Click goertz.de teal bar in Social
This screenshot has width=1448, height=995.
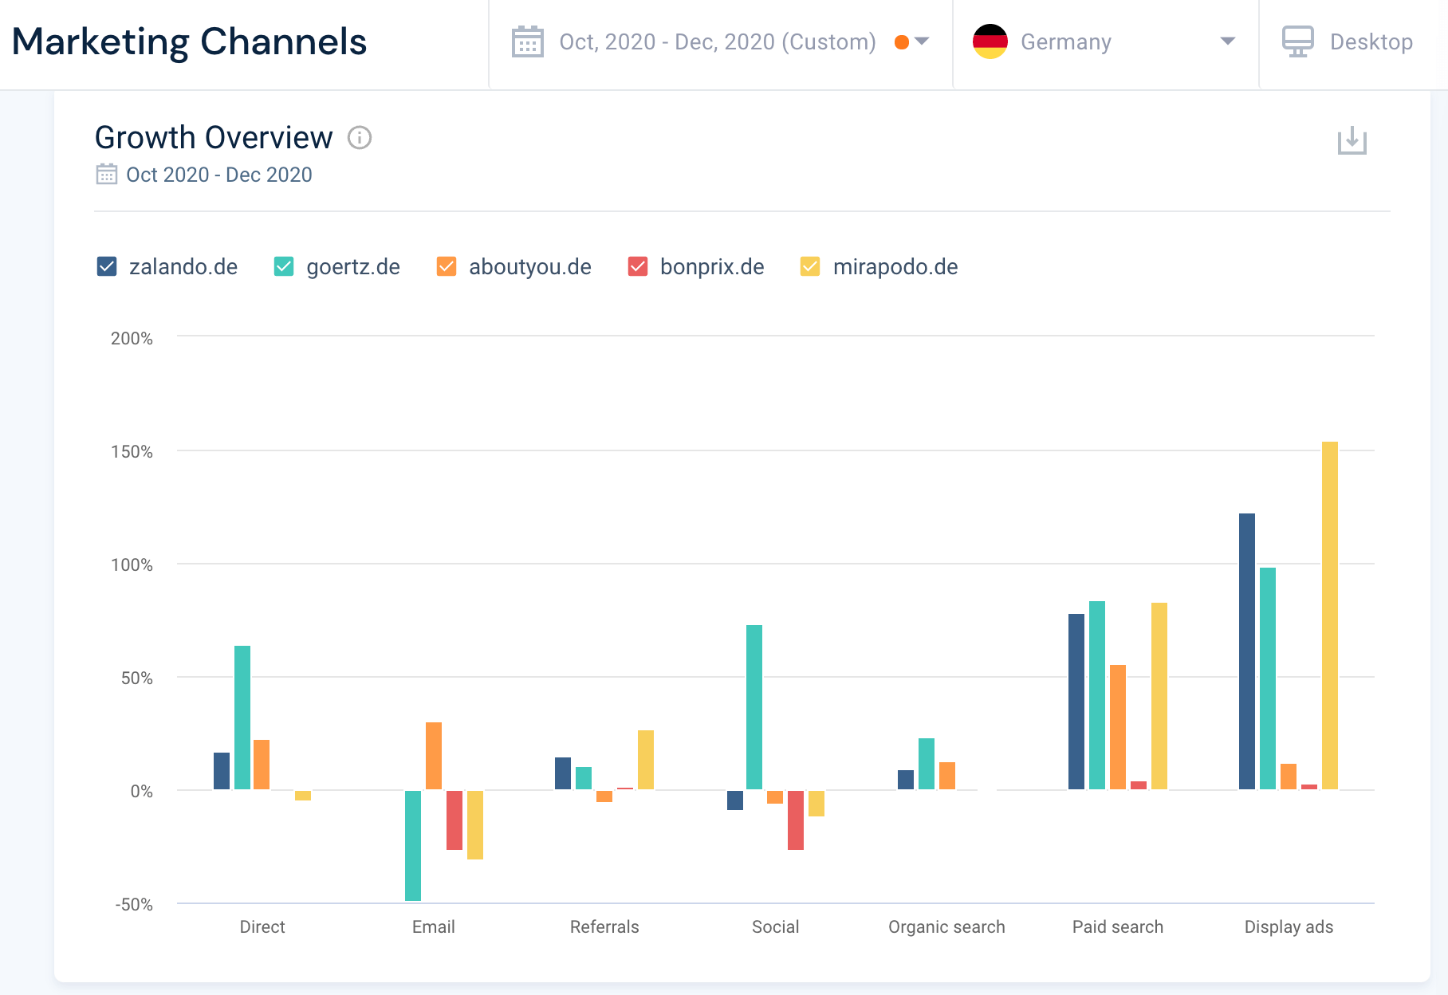[754, 706]
